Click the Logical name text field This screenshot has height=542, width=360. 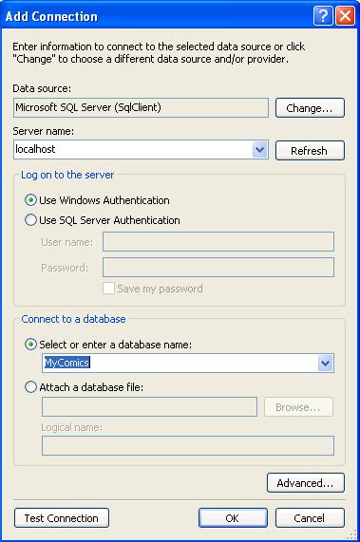pyautogui.click(x=188, y=445)
